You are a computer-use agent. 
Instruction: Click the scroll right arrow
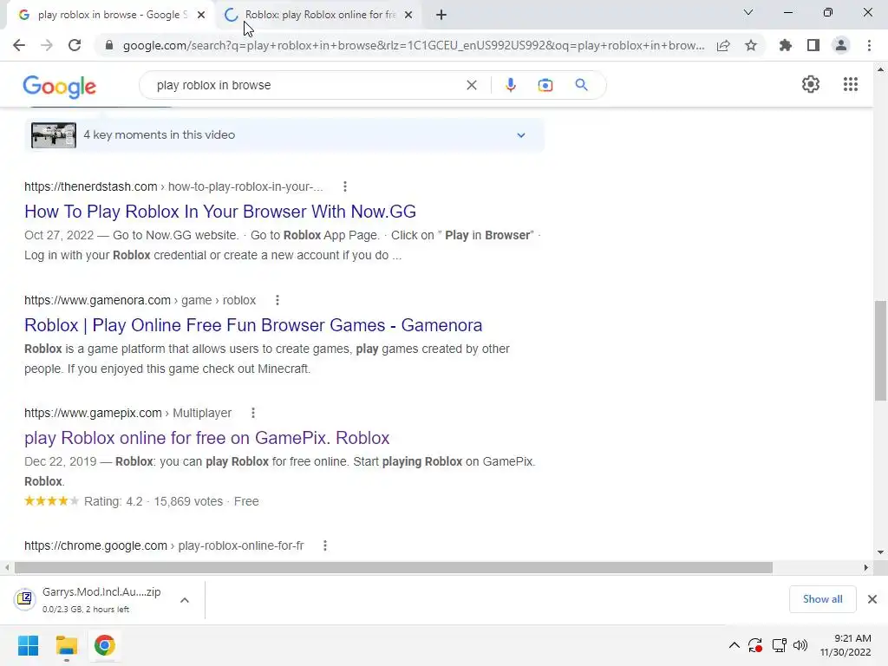(x=866, y=567)
